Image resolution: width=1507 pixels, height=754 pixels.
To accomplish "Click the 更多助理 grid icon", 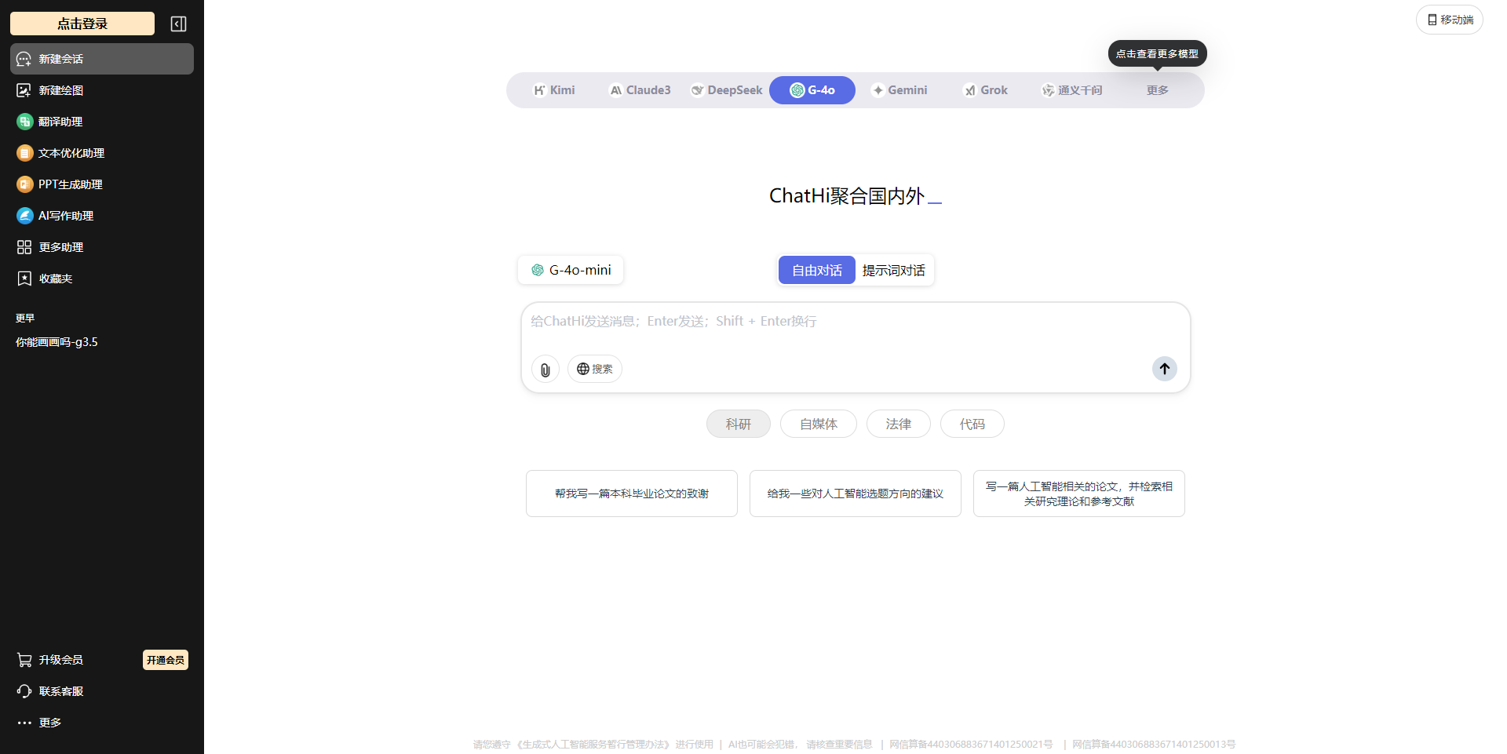I will pyautogui.click(x=24, y=247).
